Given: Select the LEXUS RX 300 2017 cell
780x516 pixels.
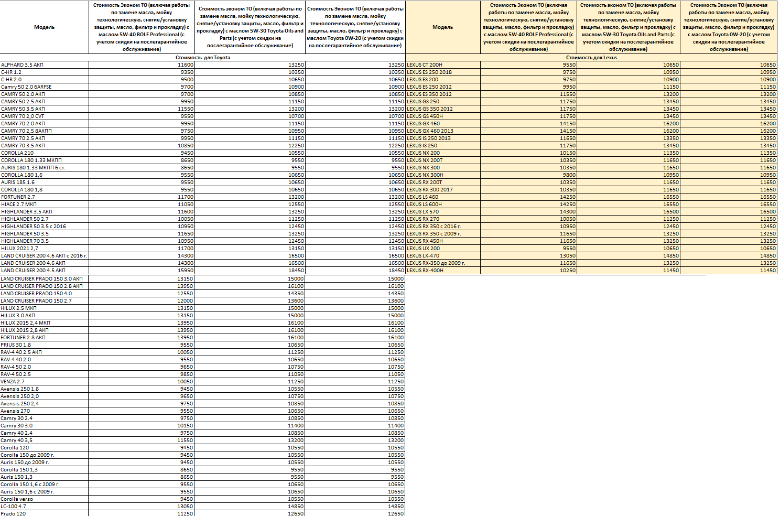Looking at the screenshot, I should (443, 190).
